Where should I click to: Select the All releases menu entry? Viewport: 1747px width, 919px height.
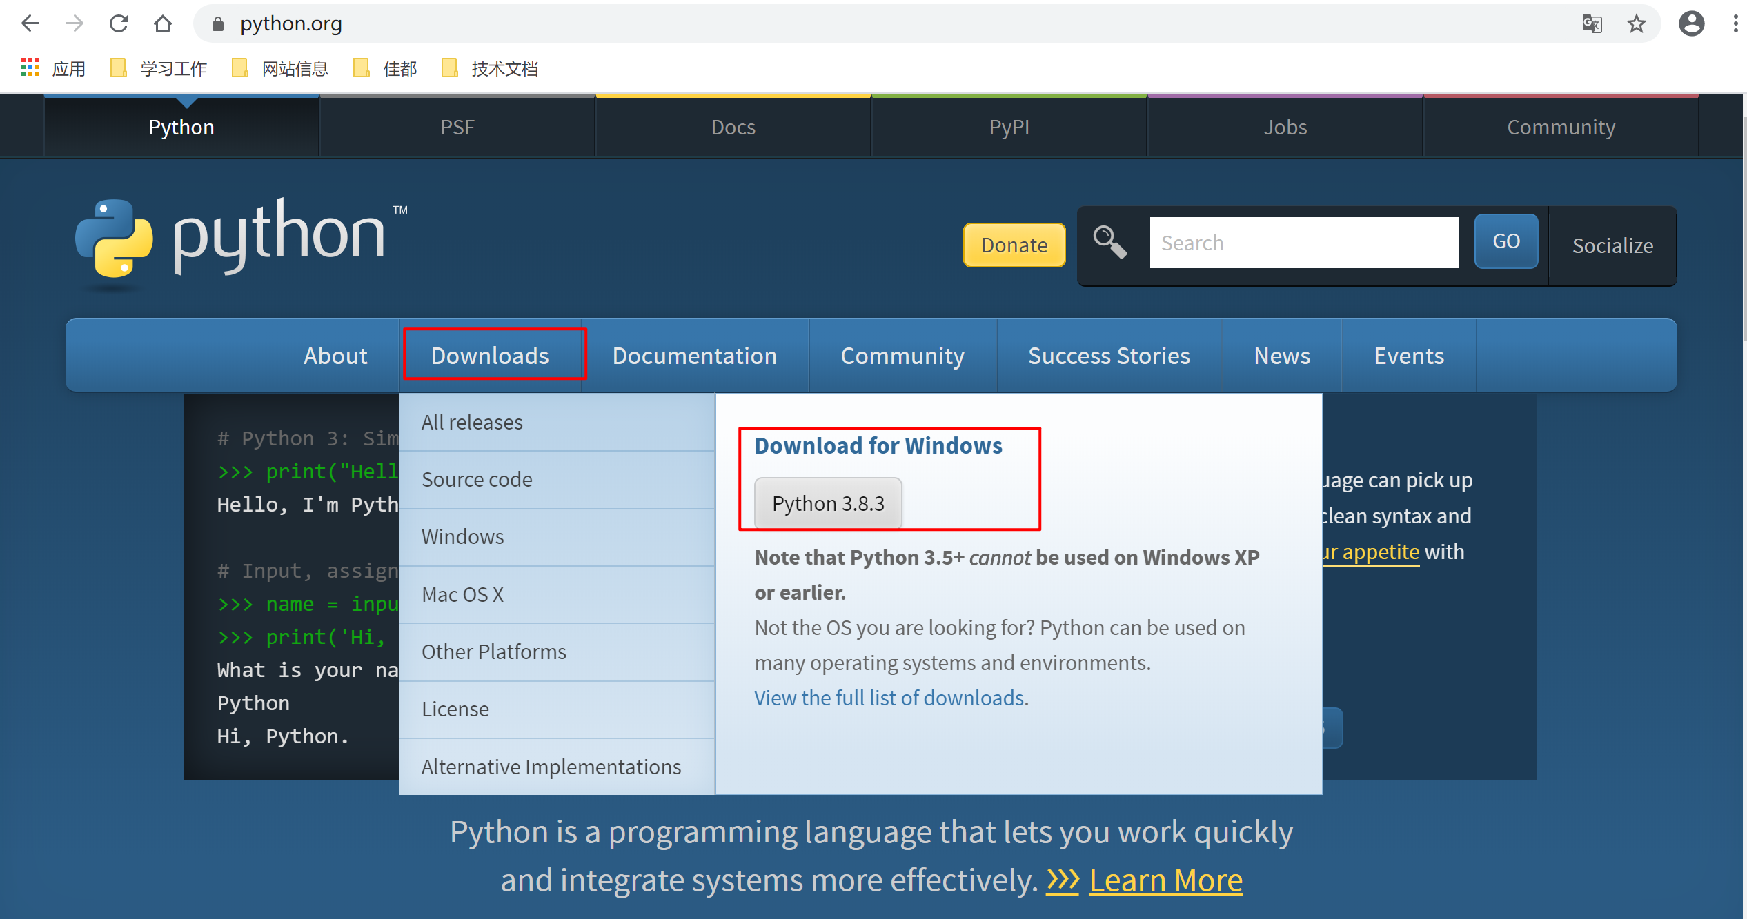click(471, 421)
